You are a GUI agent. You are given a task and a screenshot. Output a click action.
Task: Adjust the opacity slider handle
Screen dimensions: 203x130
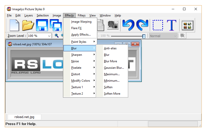coord(144,36)
